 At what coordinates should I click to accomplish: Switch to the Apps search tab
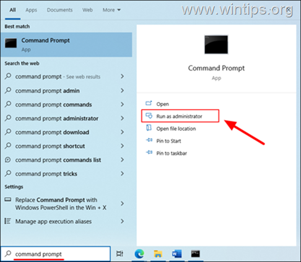pos(31,10)
